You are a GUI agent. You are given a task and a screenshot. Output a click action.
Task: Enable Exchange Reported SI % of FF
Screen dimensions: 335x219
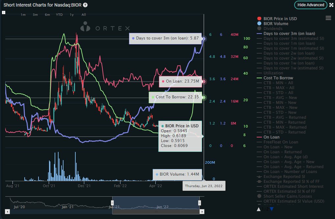click(x=288, y=182)
